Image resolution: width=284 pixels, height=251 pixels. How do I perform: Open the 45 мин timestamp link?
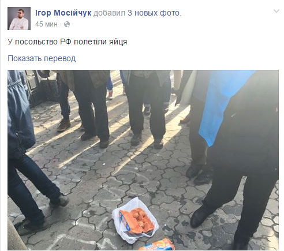coord(46,24)
